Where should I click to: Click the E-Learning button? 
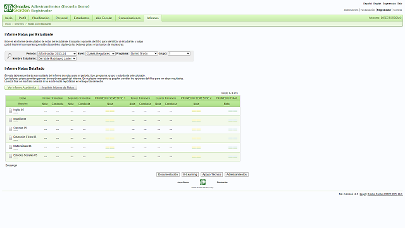[190, 175]
